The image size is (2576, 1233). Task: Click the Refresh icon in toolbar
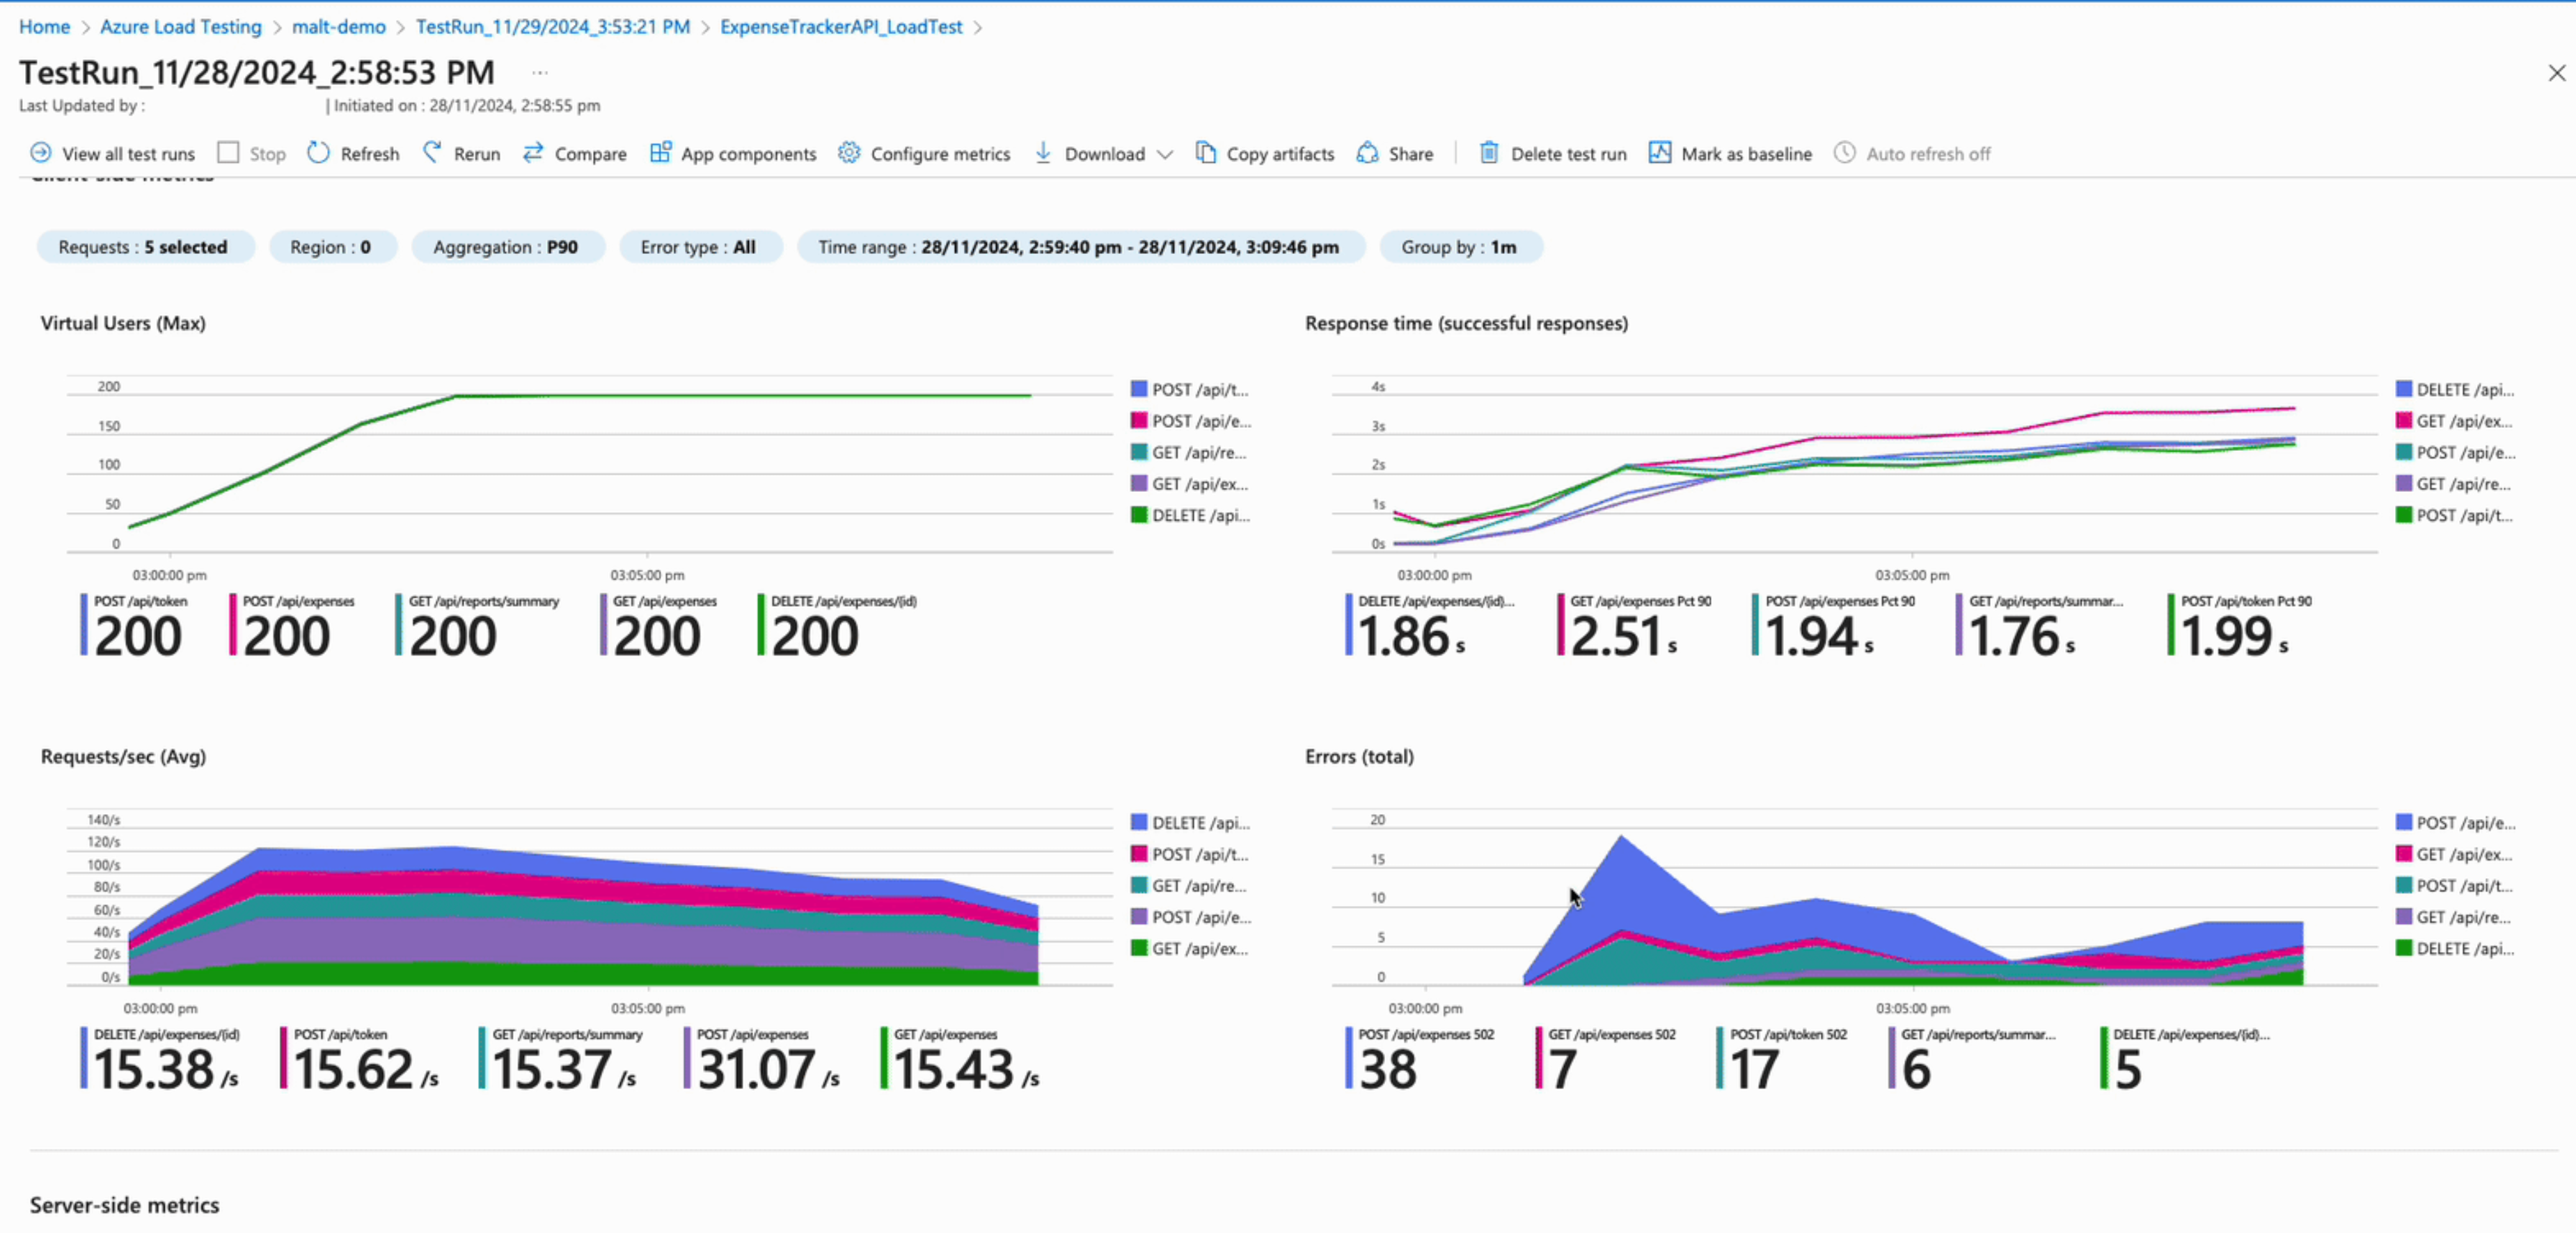[318, 153]
